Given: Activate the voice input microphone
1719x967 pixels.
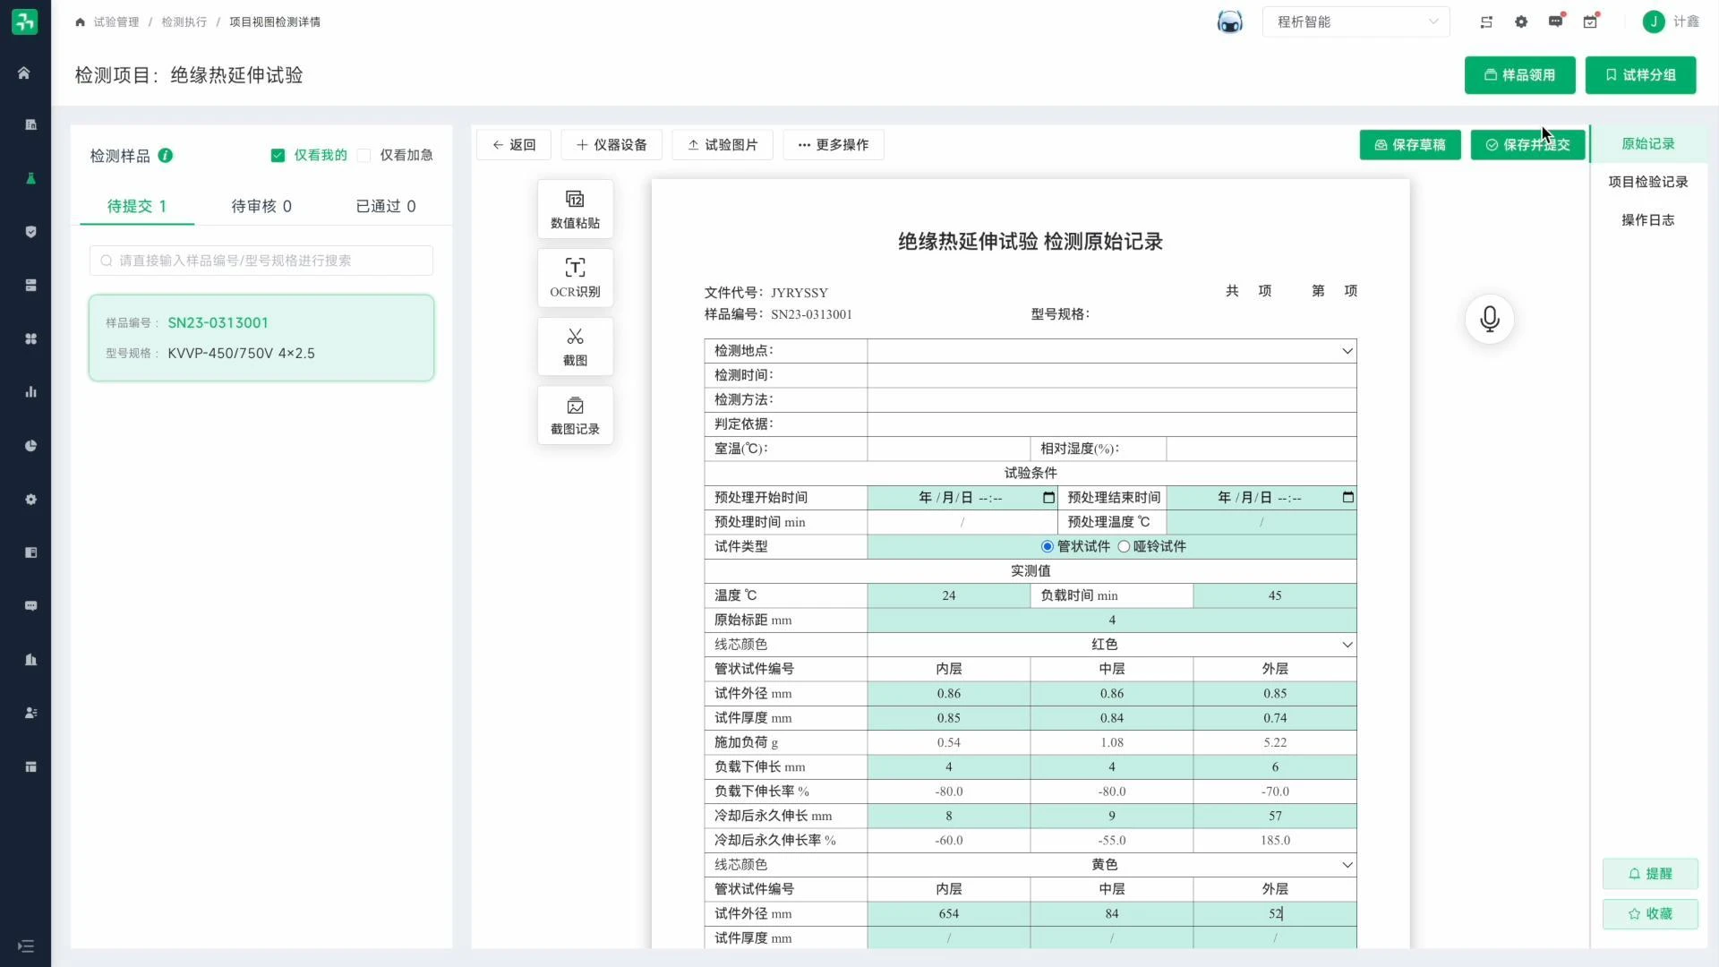Looking at the screenshot, I should (1489, 319).
